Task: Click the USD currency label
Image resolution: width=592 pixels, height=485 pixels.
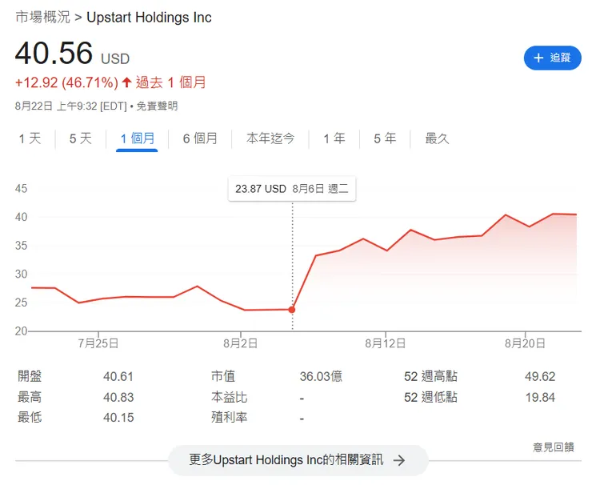Action: tap(115, 59)
